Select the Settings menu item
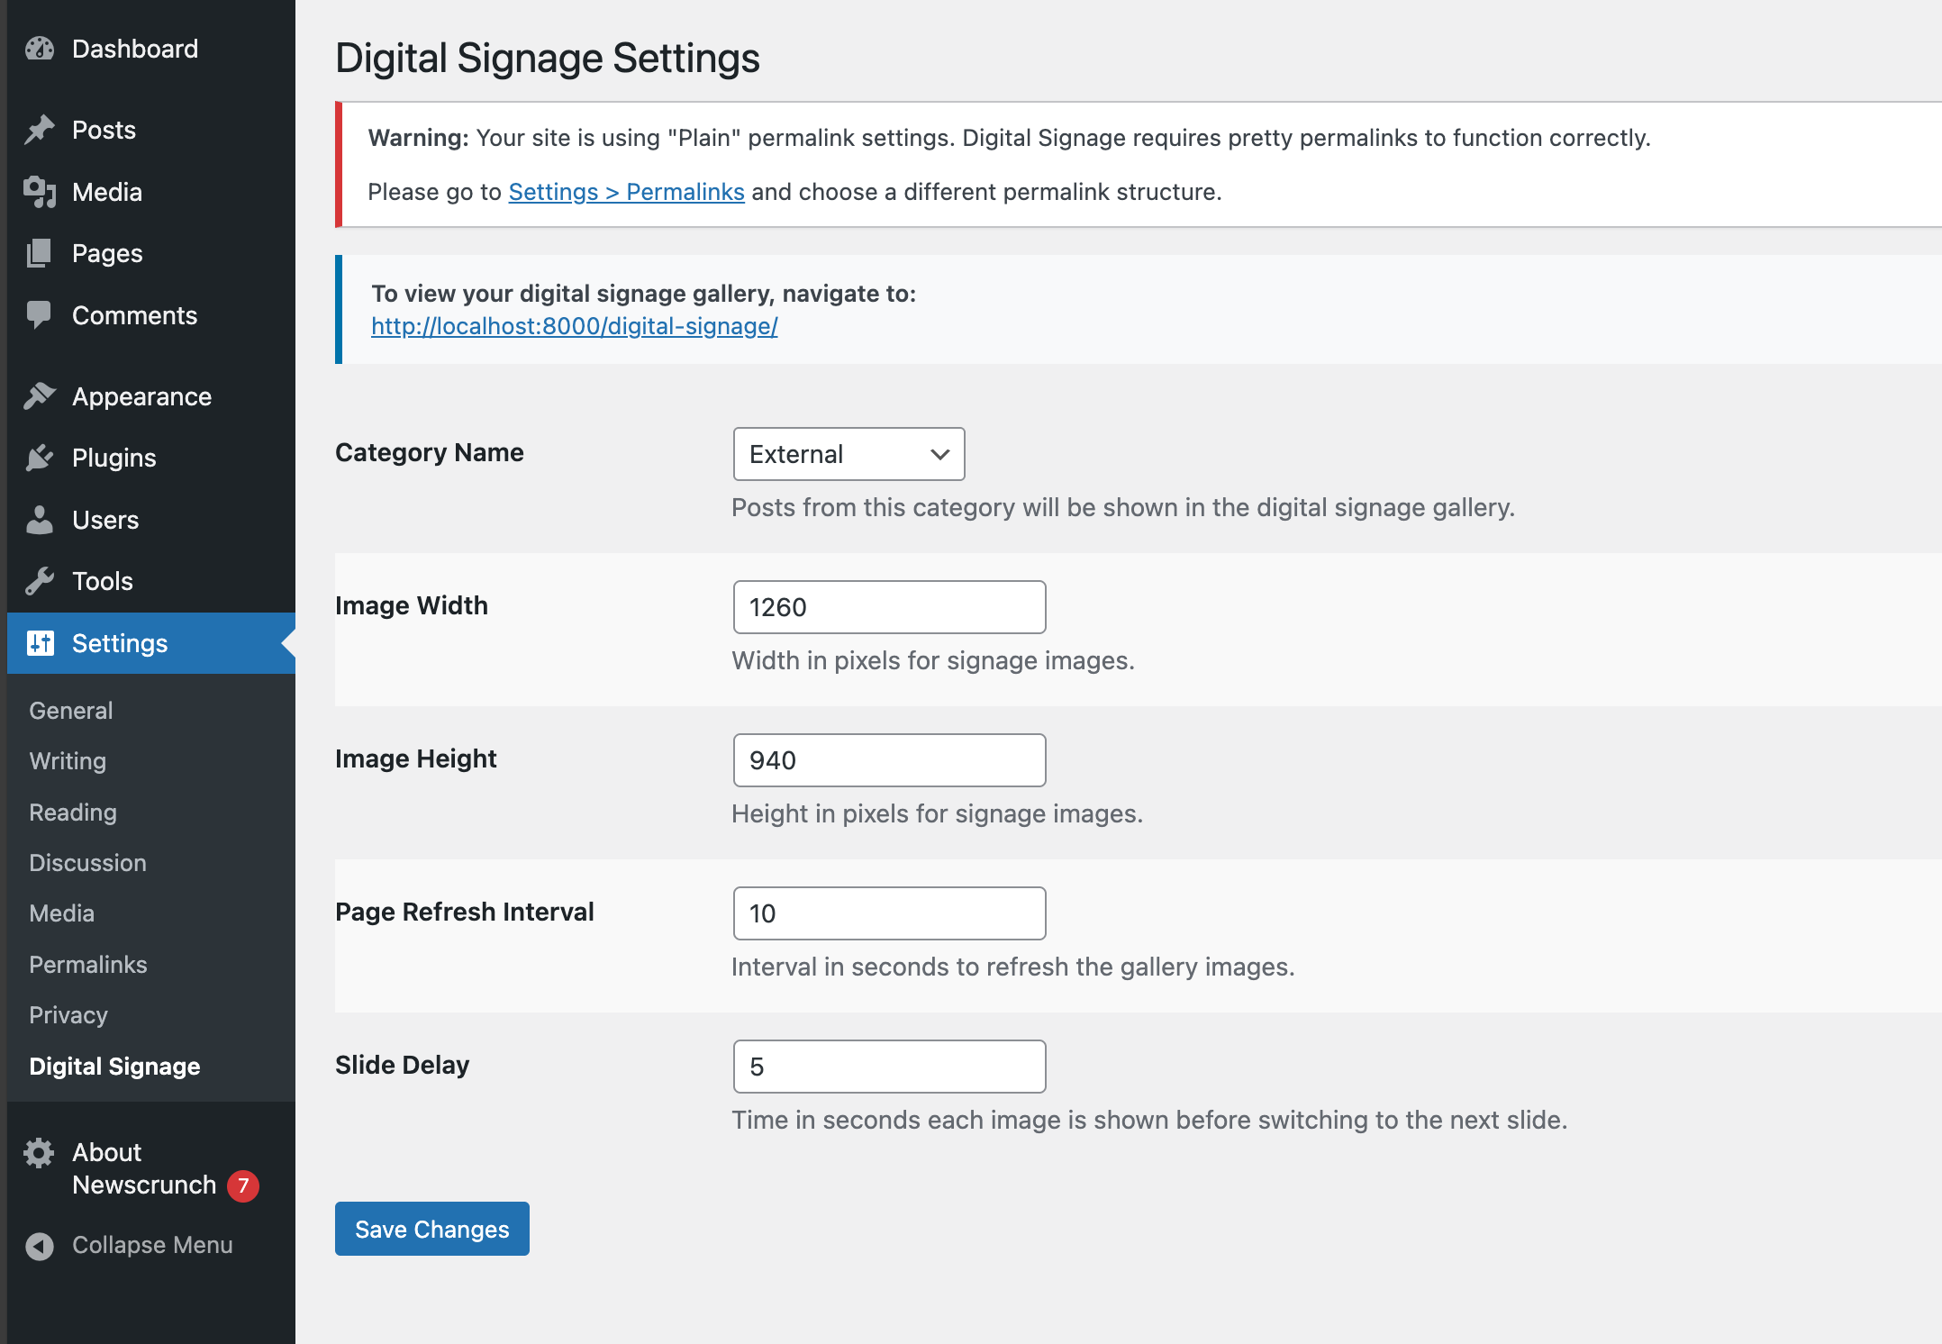1942x1344 pixels. [151, 643]
